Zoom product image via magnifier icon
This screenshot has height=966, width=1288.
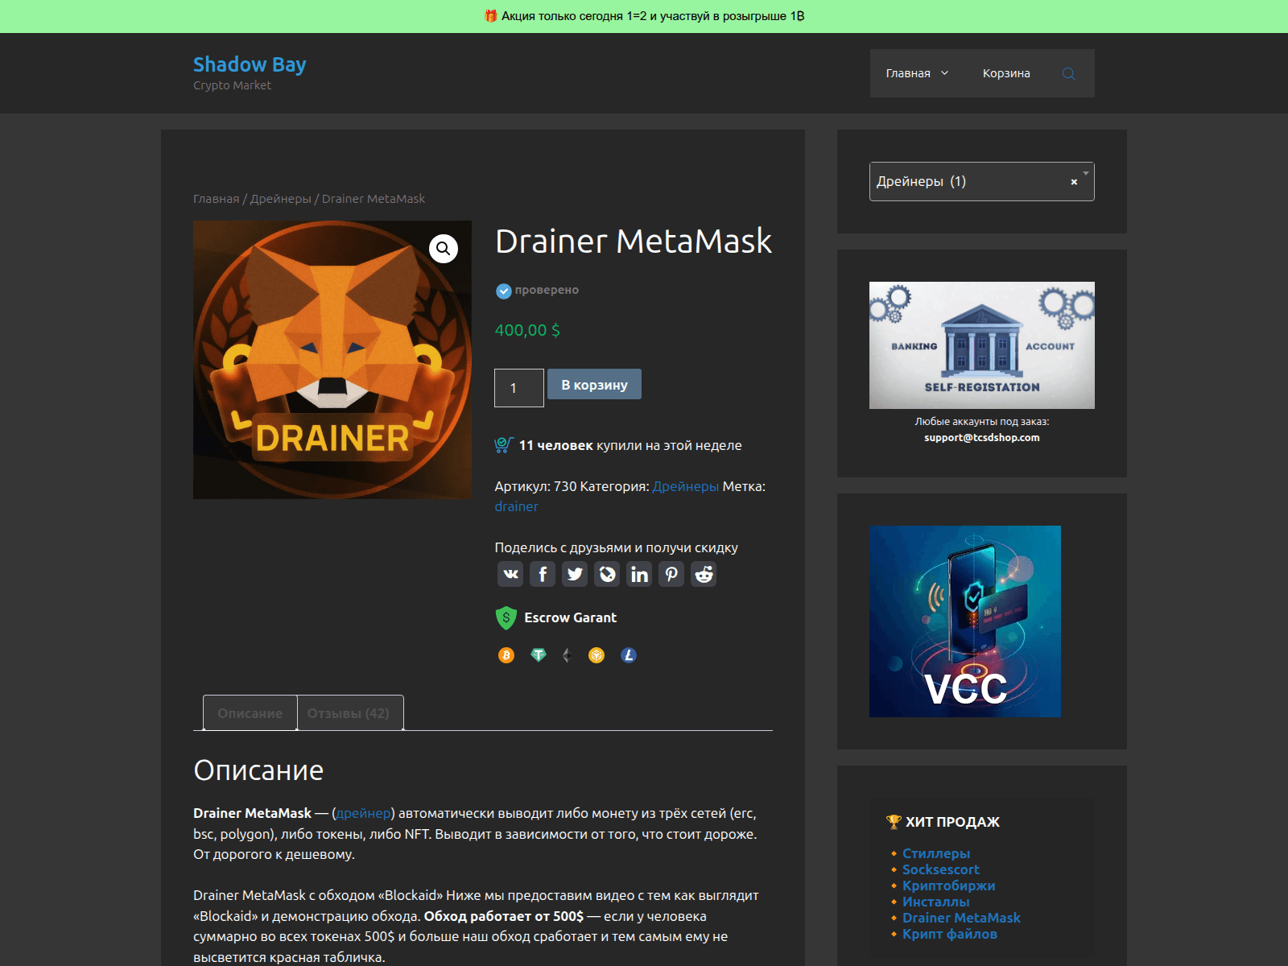point(444,249)
